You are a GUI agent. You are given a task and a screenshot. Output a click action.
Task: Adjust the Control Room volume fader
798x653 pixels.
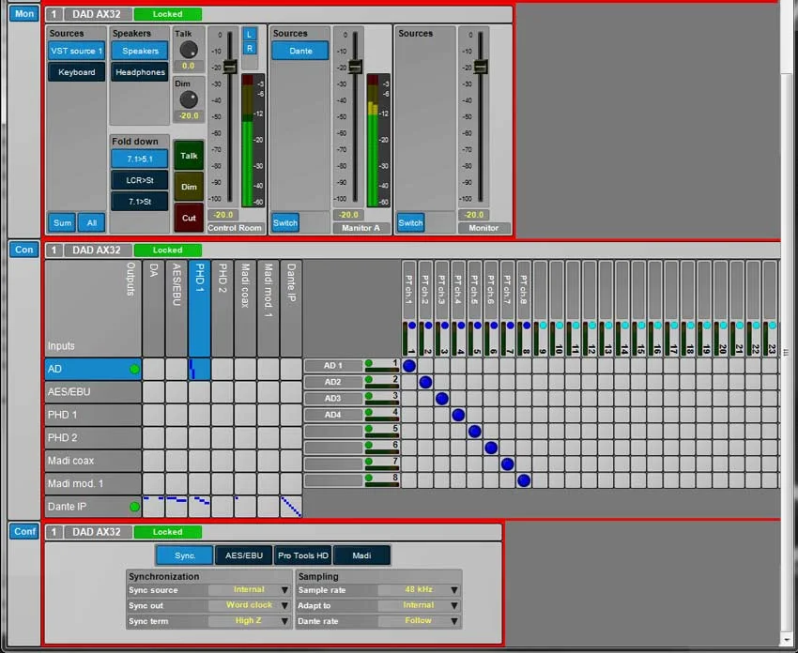tap(230, 67)
